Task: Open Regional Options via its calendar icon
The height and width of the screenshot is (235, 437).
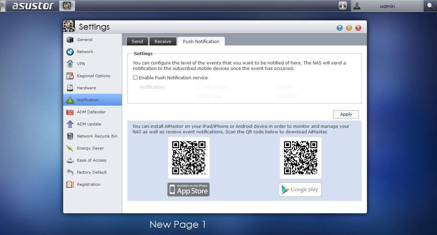Action: 70,76
